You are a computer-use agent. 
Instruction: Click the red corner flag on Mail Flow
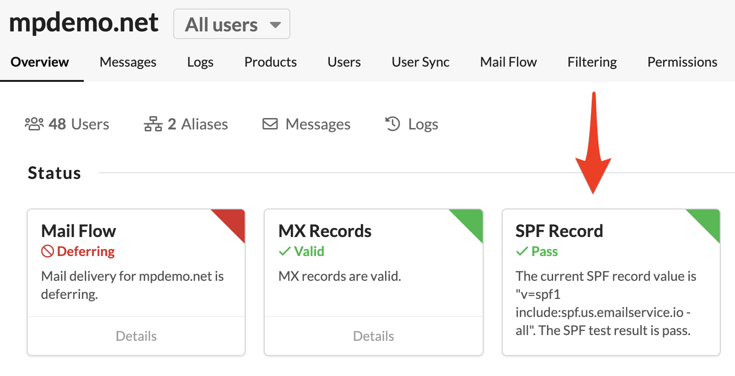(233, 220)
